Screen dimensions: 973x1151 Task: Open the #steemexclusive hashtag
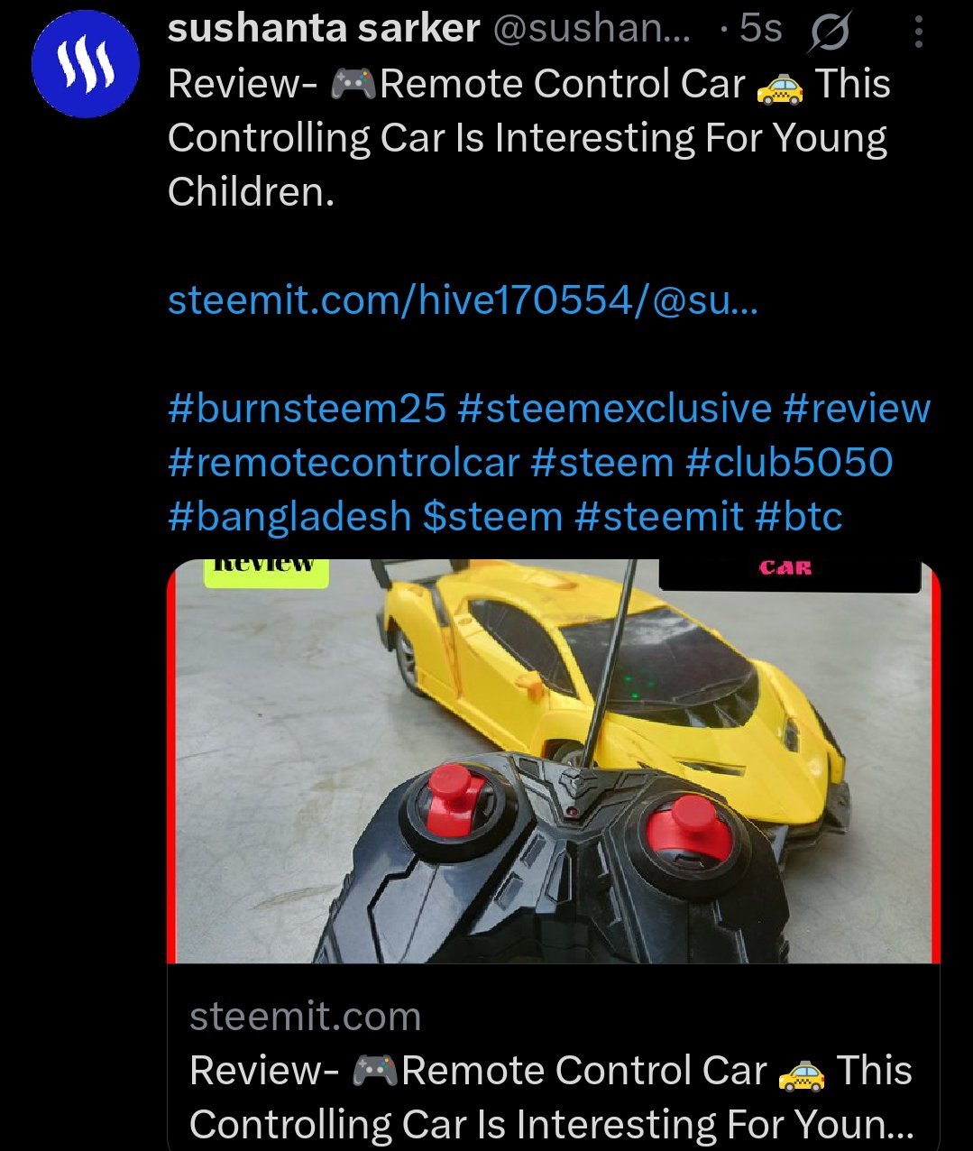point(615,409)
